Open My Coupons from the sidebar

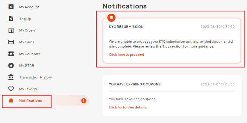[30, 54]
